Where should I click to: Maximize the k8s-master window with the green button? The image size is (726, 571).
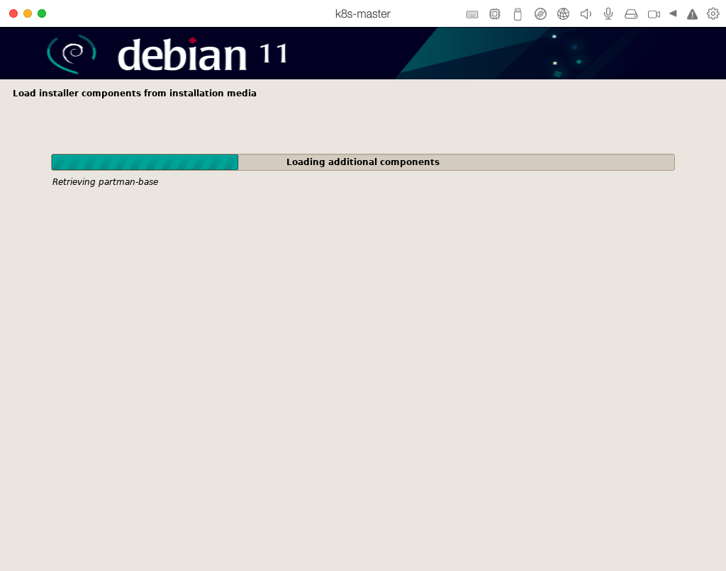[42, 13]
